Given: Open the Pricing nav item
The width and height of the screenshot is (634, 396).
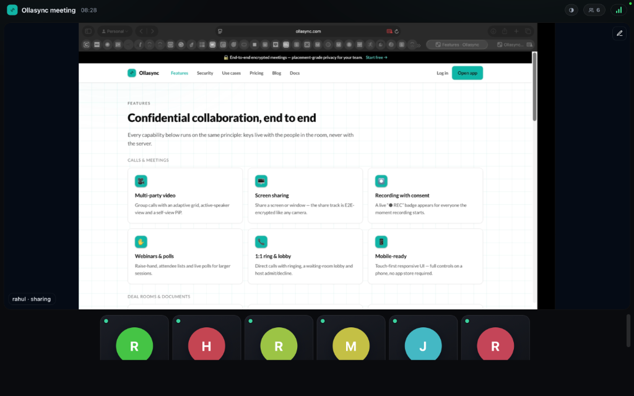Looking at the screenshot, I should [256, 73].
